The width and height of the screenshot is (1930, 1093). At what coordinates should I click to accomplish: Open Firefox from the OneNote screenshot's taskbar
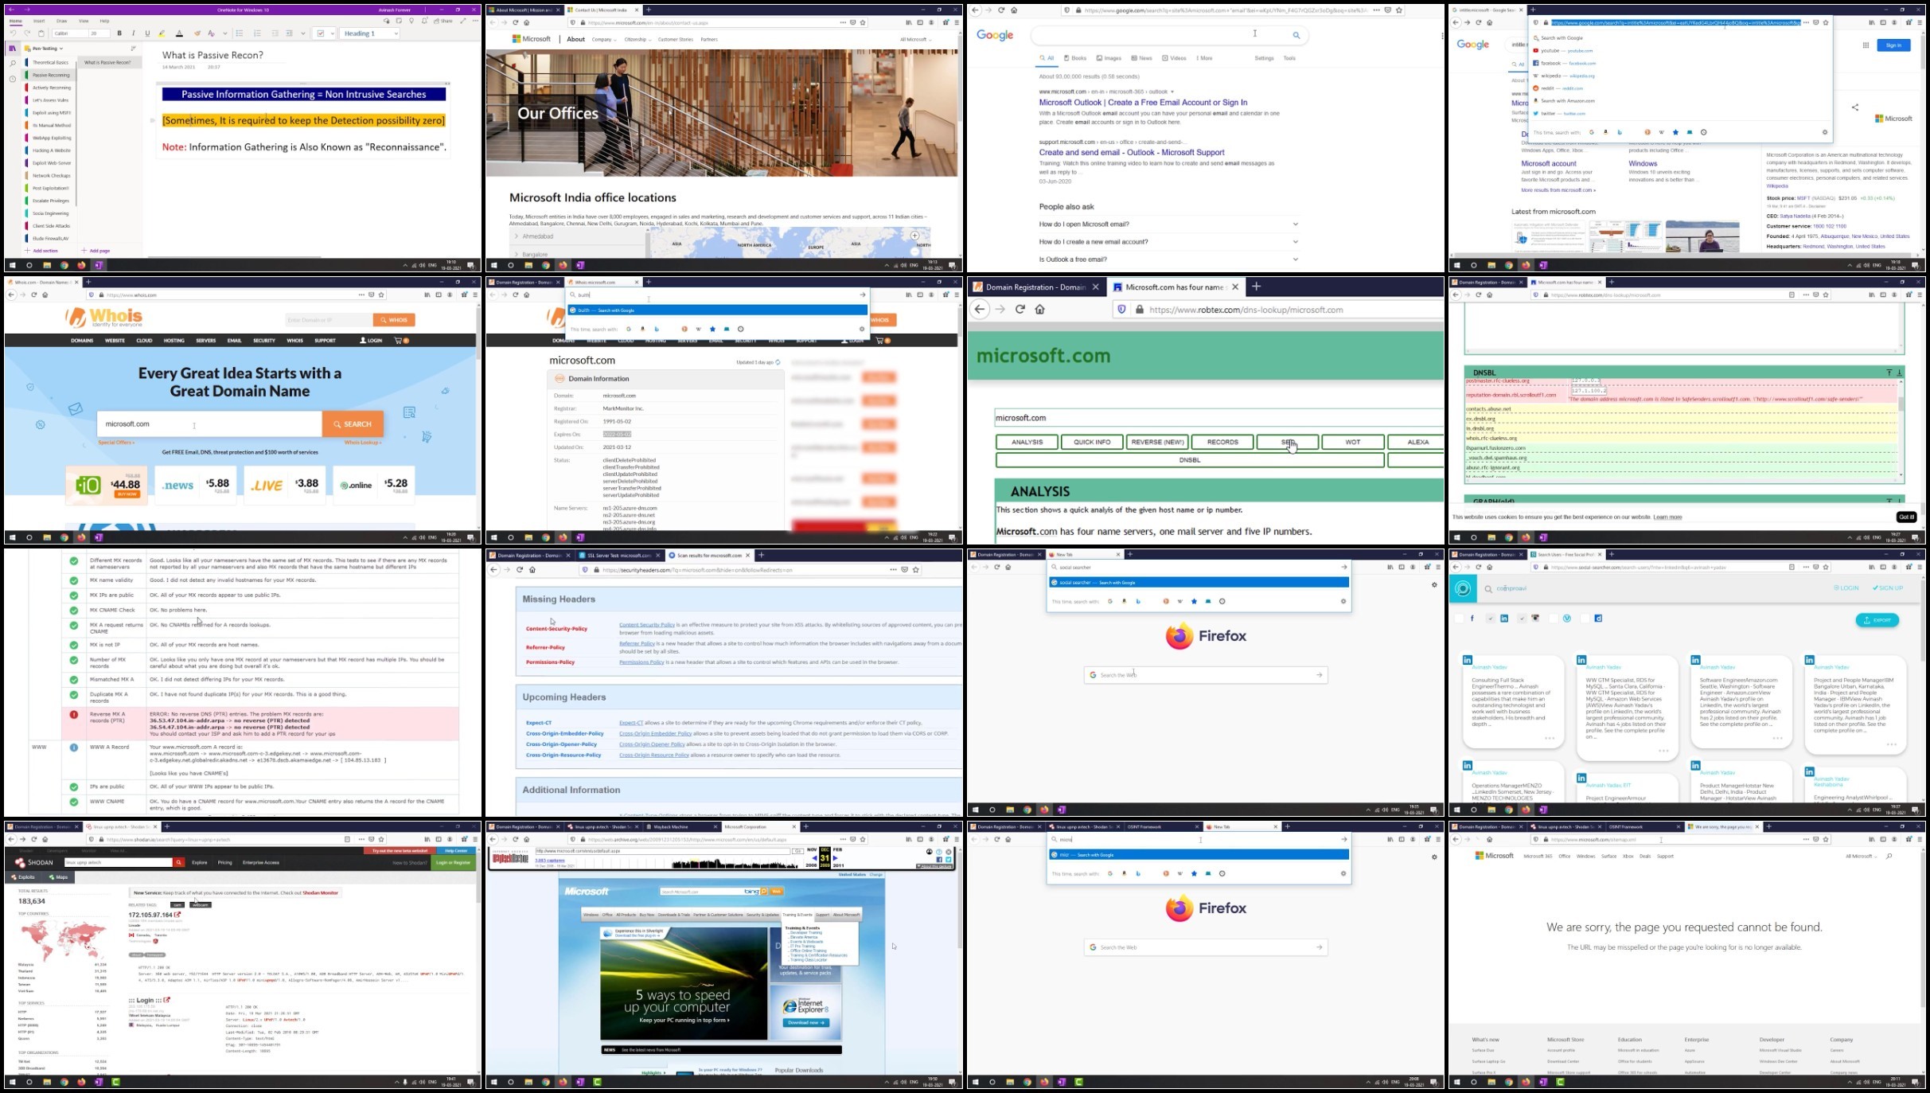pyautogui.click(x=81, y=265)
